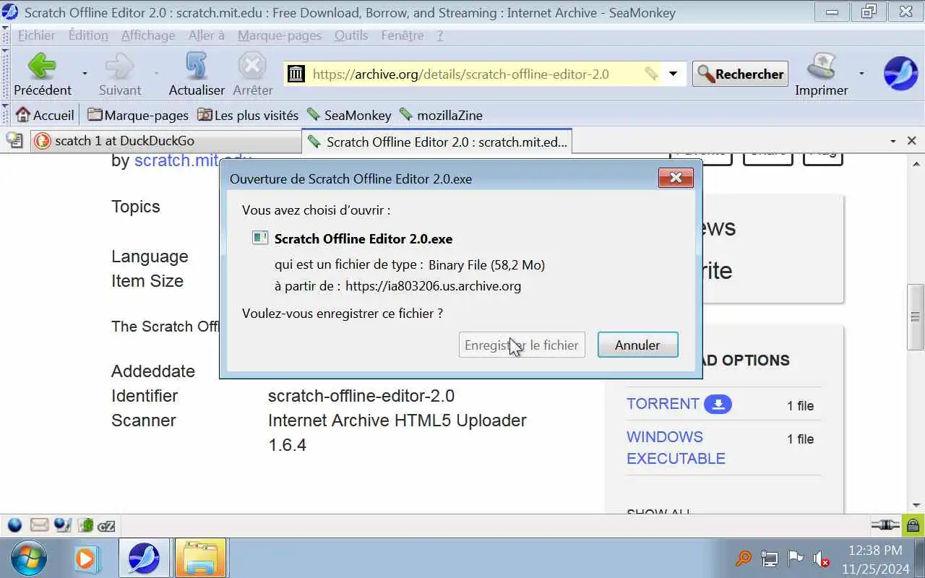The image size is (925, 578).
Task: Click the security padlock icon in the status bar
Action: [913, 525]
